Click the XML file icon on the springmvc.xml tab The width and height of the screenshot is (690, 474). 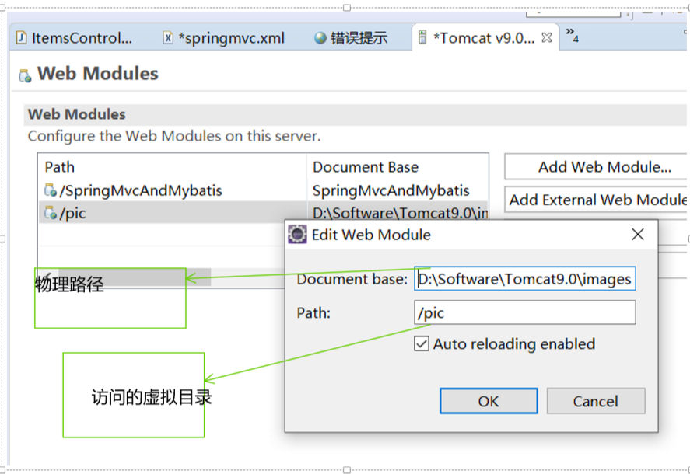coord(168,38)
